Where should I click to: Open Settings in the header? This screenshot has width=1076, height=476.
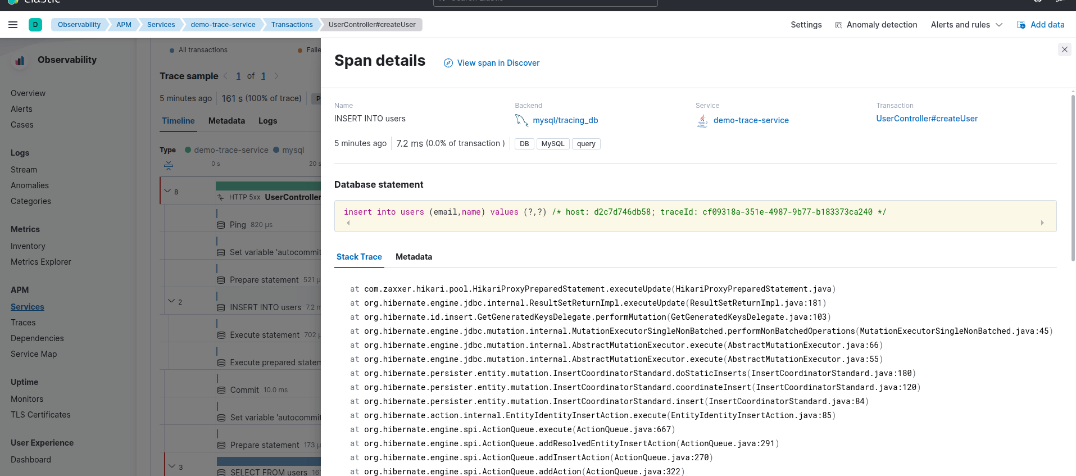point(806,25)
